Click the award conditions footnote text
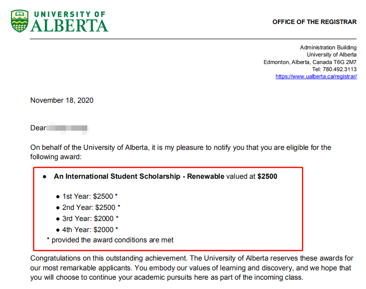This screenshot has width=366, height=289. (112, 240)
